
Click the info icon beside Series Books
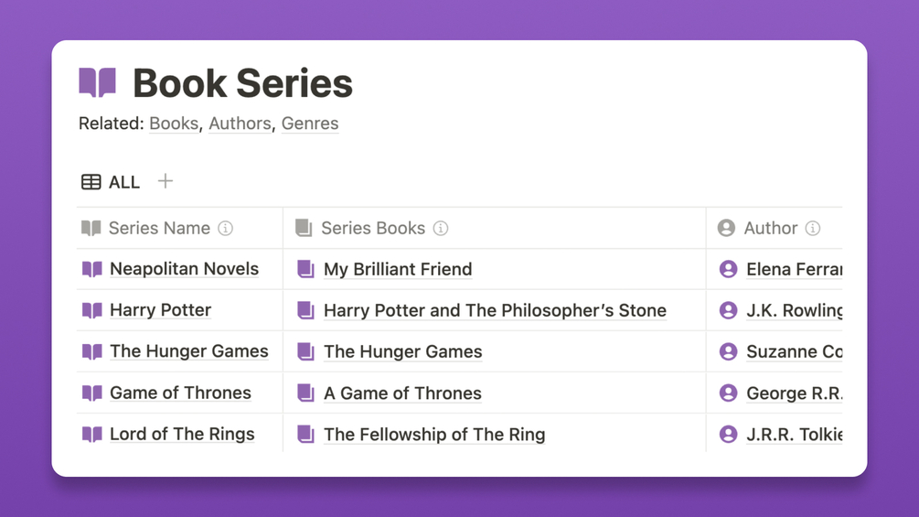click(441, 228)
